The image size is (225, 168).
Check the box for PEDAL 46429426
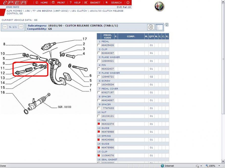pos(99,45)
